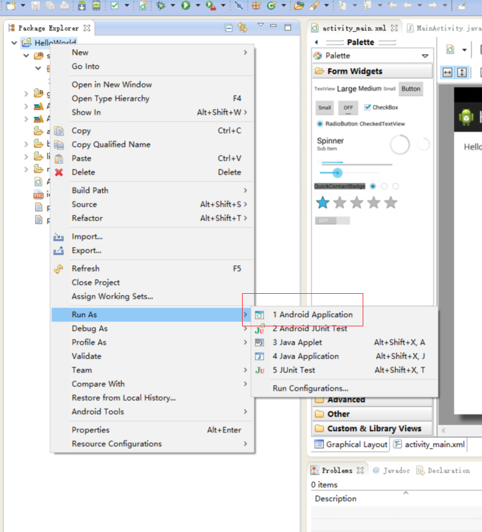Click the SeekBar slider widget in the palette
This screenshot has height=532, width=482.
coord(338,173)
